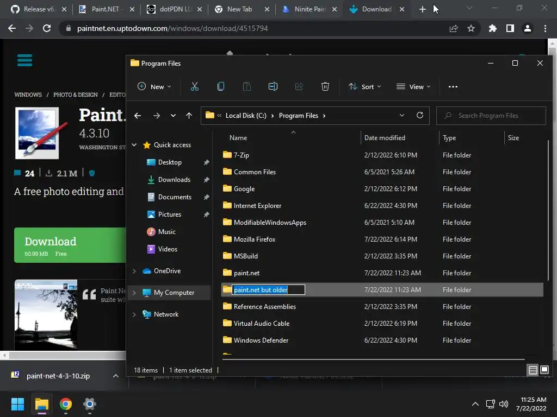Click the Cut scissors icon in Explorer toolbar
557x417 pixels.
194,86
